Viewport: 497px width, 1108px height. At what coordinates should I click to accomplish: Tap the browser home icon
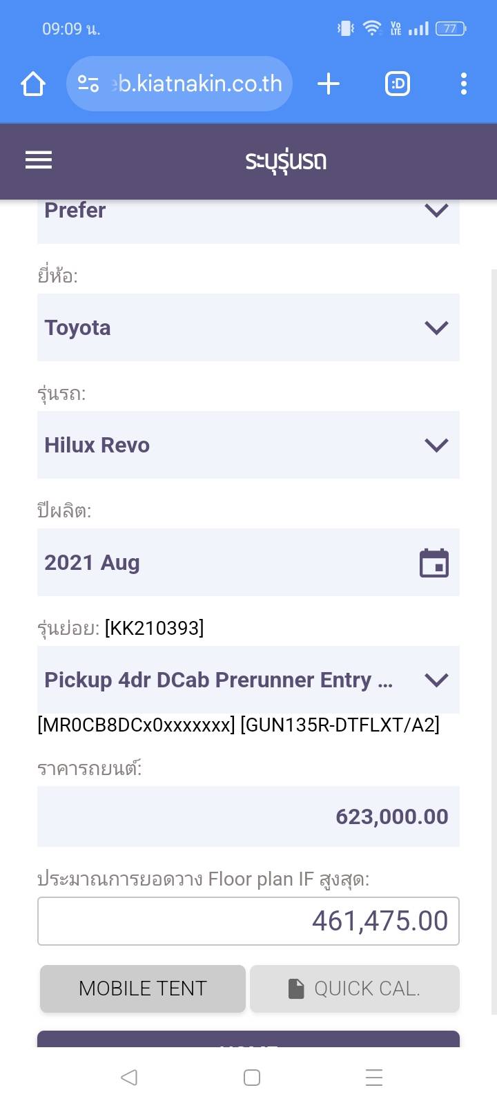33,84
